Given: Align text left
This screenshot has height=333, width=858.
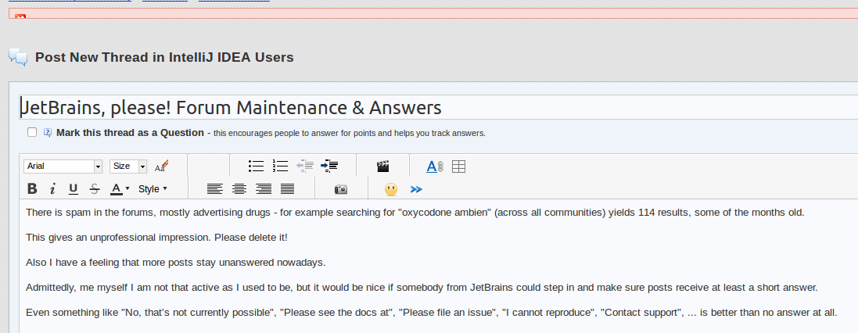Looking at the screenshot, I should point(215,189).
